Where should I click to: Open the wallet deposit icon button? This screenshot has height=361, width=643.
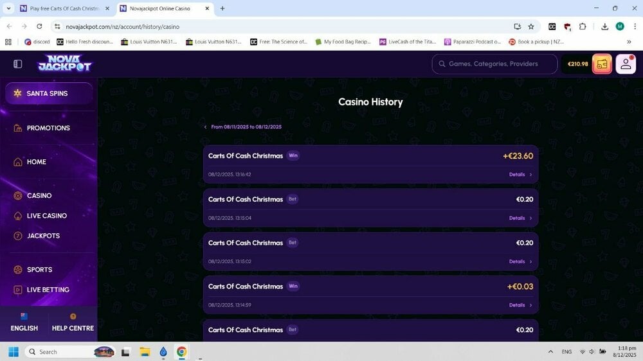602,64
